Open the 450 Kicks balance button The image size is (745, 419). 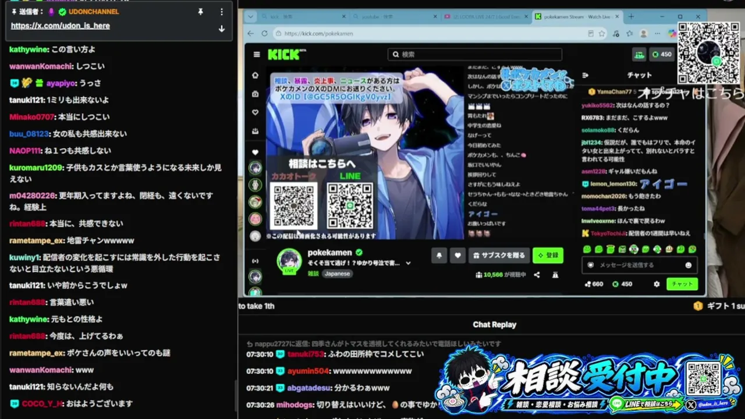click(x=662, y=55)
